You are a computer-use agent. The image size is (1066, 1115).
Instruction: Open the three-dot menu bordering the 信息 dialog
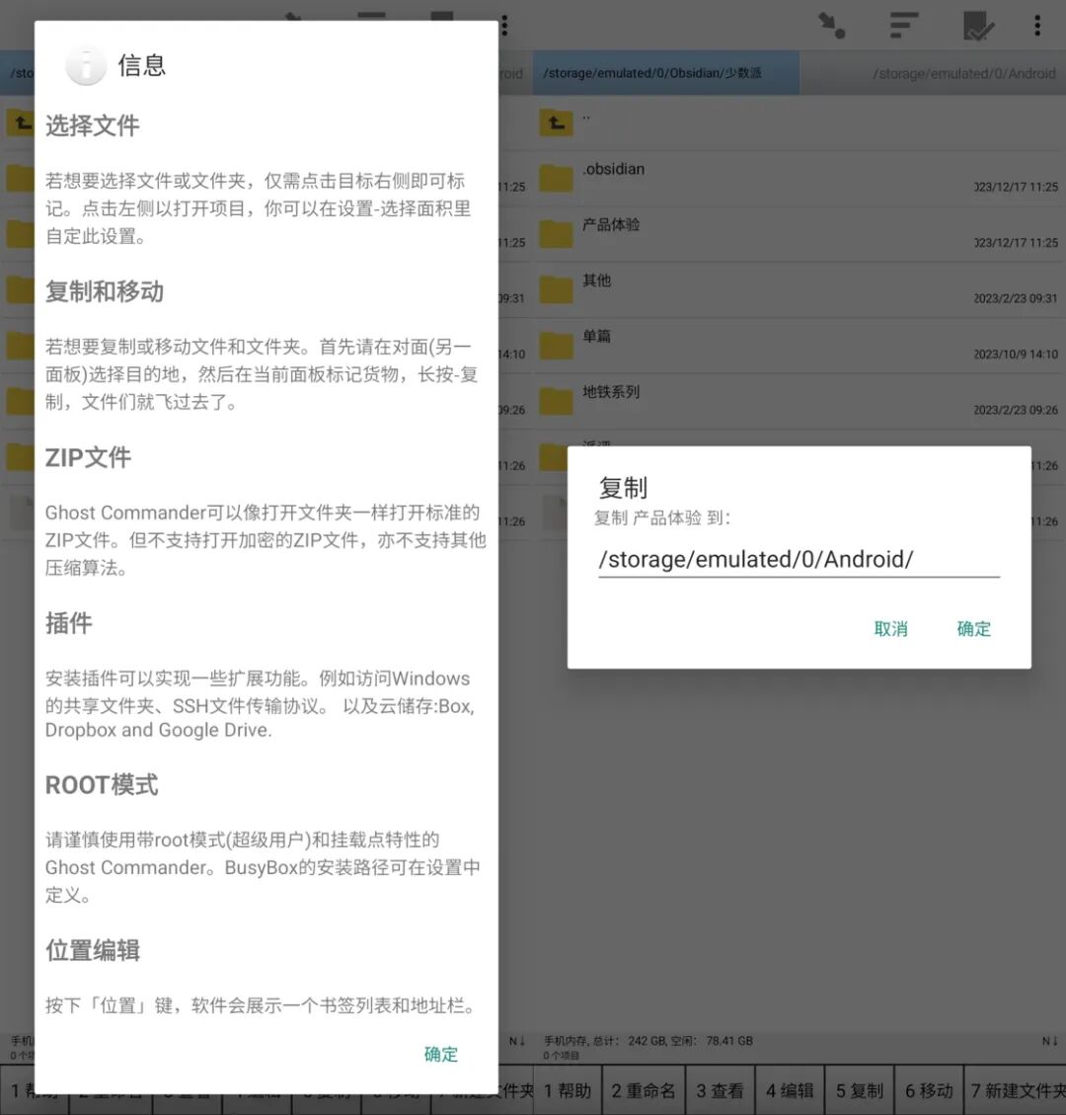pos(504,26)
